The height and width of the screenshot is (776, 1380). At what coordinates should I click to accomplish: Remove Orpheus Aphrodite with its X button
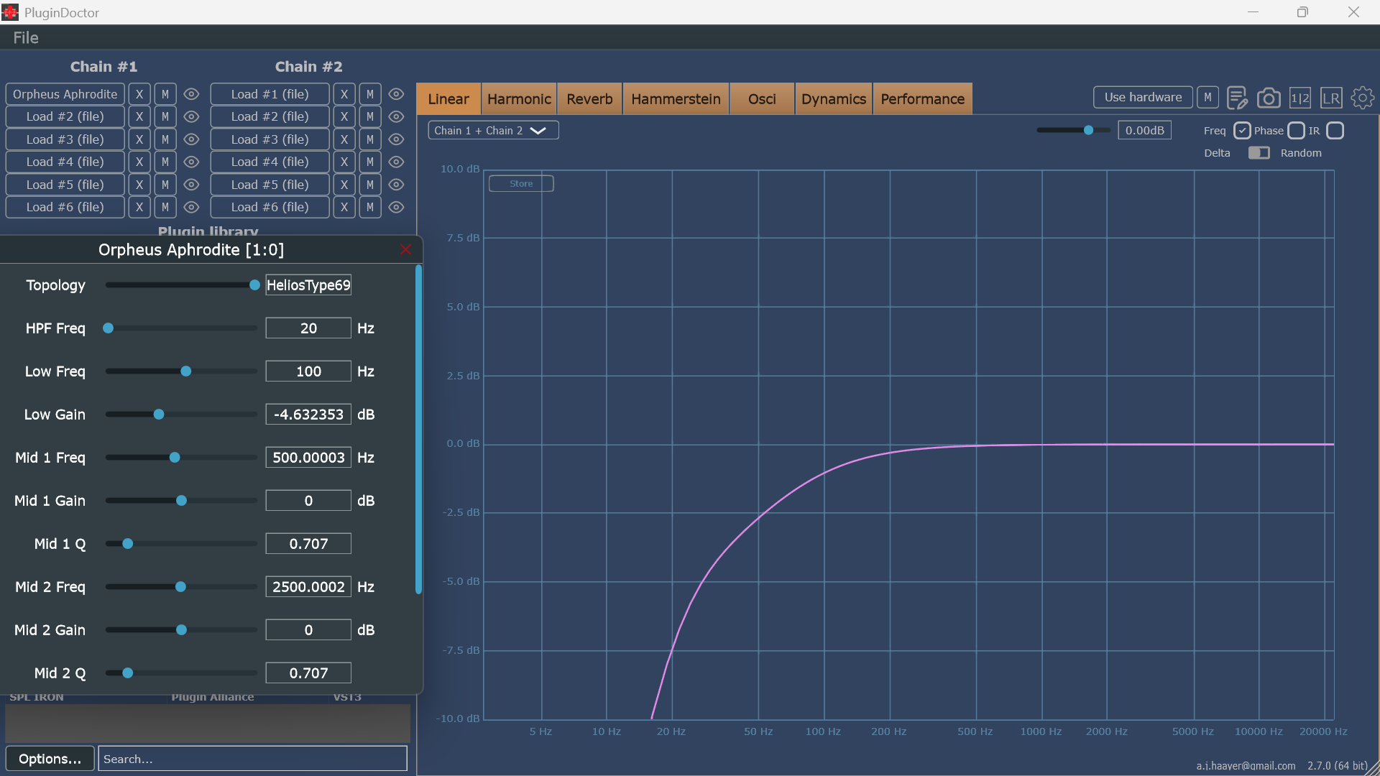139,94
